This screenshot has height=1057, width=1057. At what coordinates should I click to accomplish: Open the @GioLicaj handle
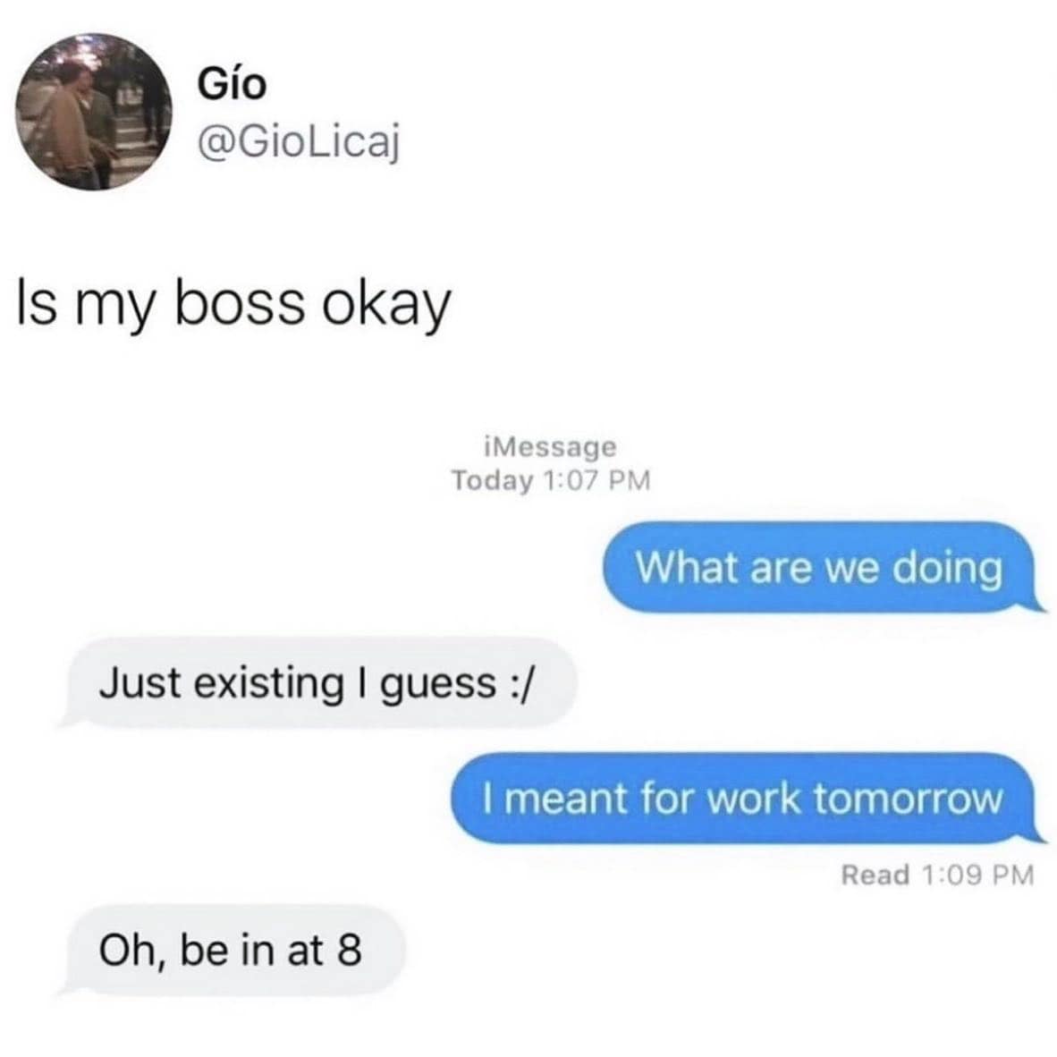(298, 142)
